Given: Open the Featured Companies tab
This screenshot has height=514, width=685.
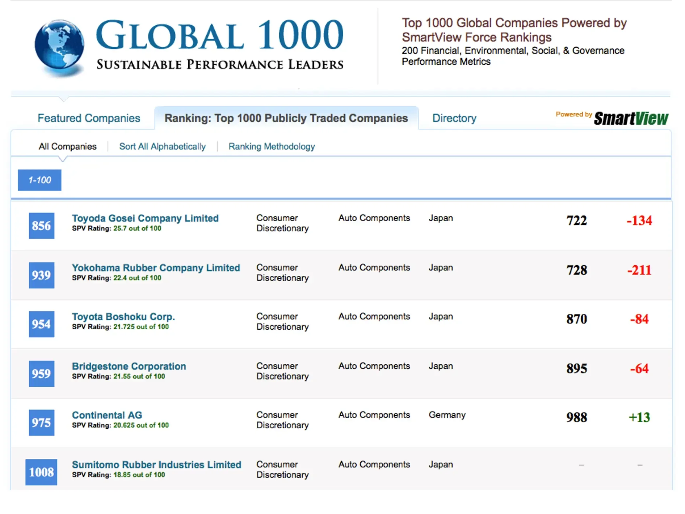Looking at the screenshot, I should [x=89, y=118].
